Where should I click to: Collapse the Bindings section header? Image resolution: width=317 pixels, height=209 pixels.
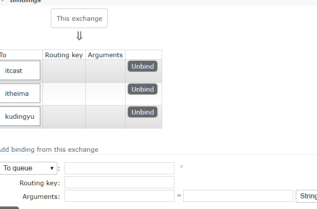click(x=25, y=1)
